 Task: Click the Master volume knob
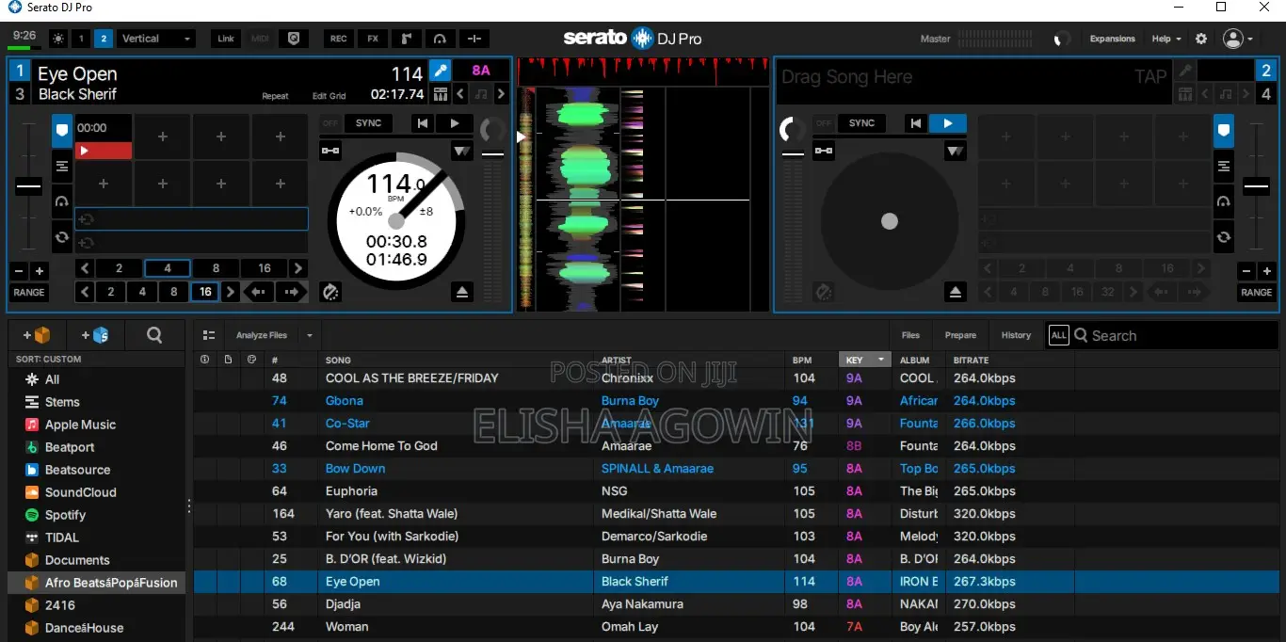pyautogui.click(x=1062, y=39)
